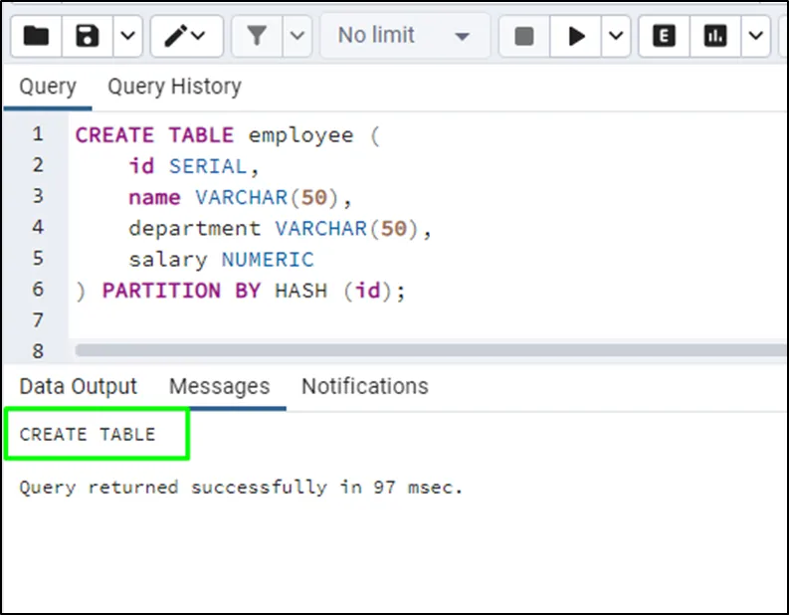Open the Notifications tab

point(364,386)
